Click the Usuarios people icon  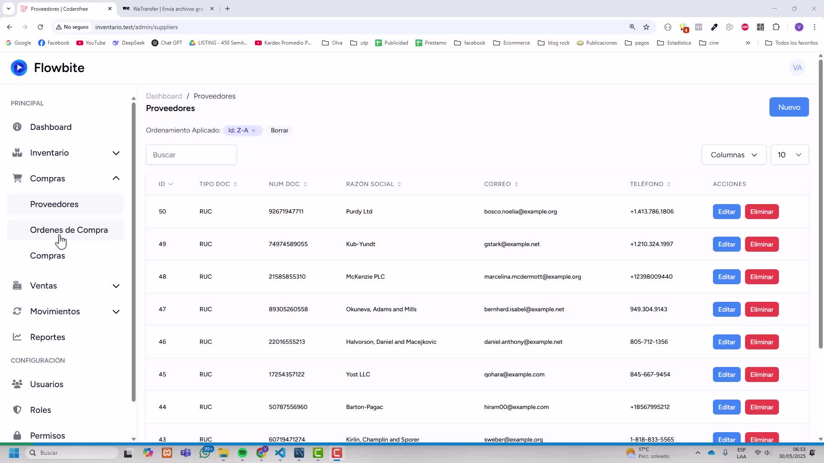coord(17,384)
